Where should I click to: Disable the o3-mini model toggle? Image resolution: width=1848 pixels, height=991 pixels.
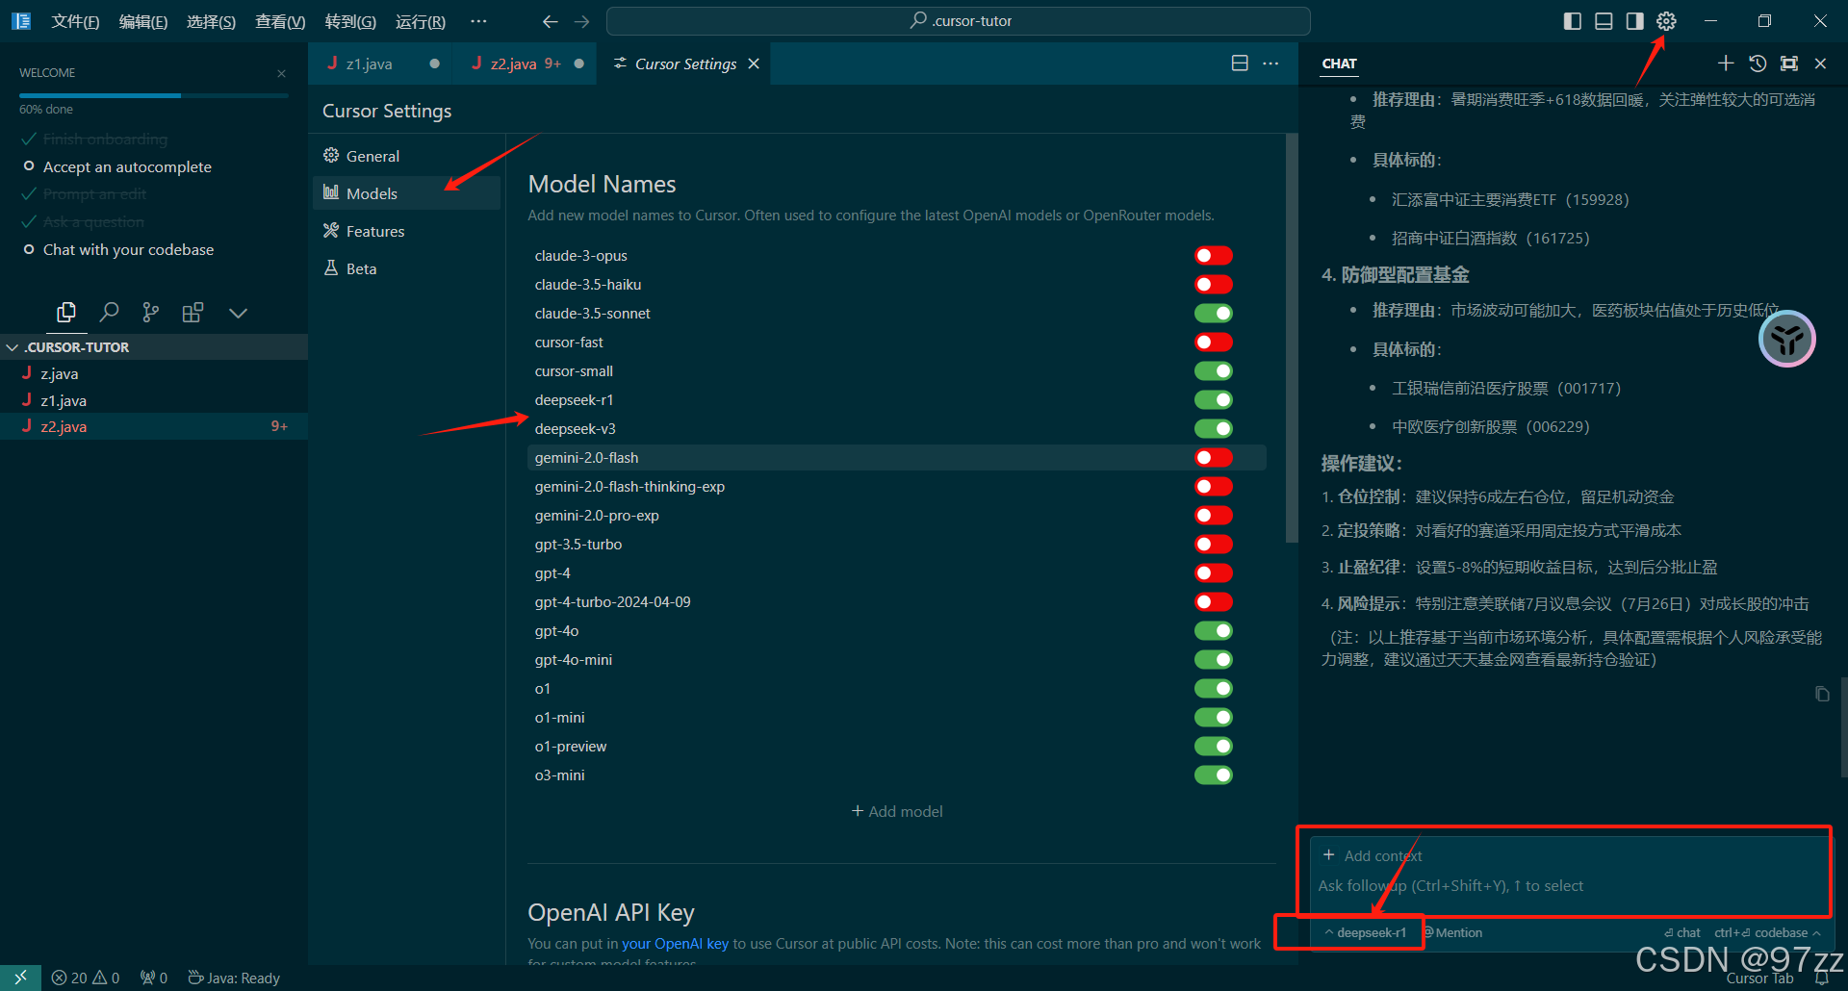tap(1214, 775)
